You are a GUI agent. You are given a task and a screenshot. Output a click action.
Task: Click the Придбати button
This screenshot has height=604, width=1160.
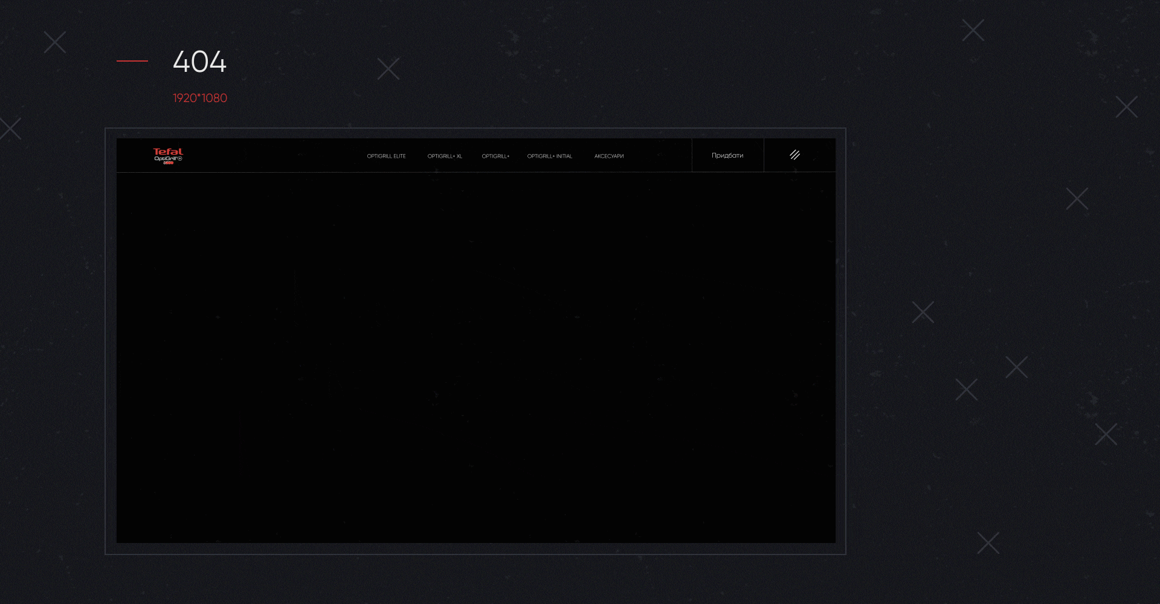coord(727,155)
